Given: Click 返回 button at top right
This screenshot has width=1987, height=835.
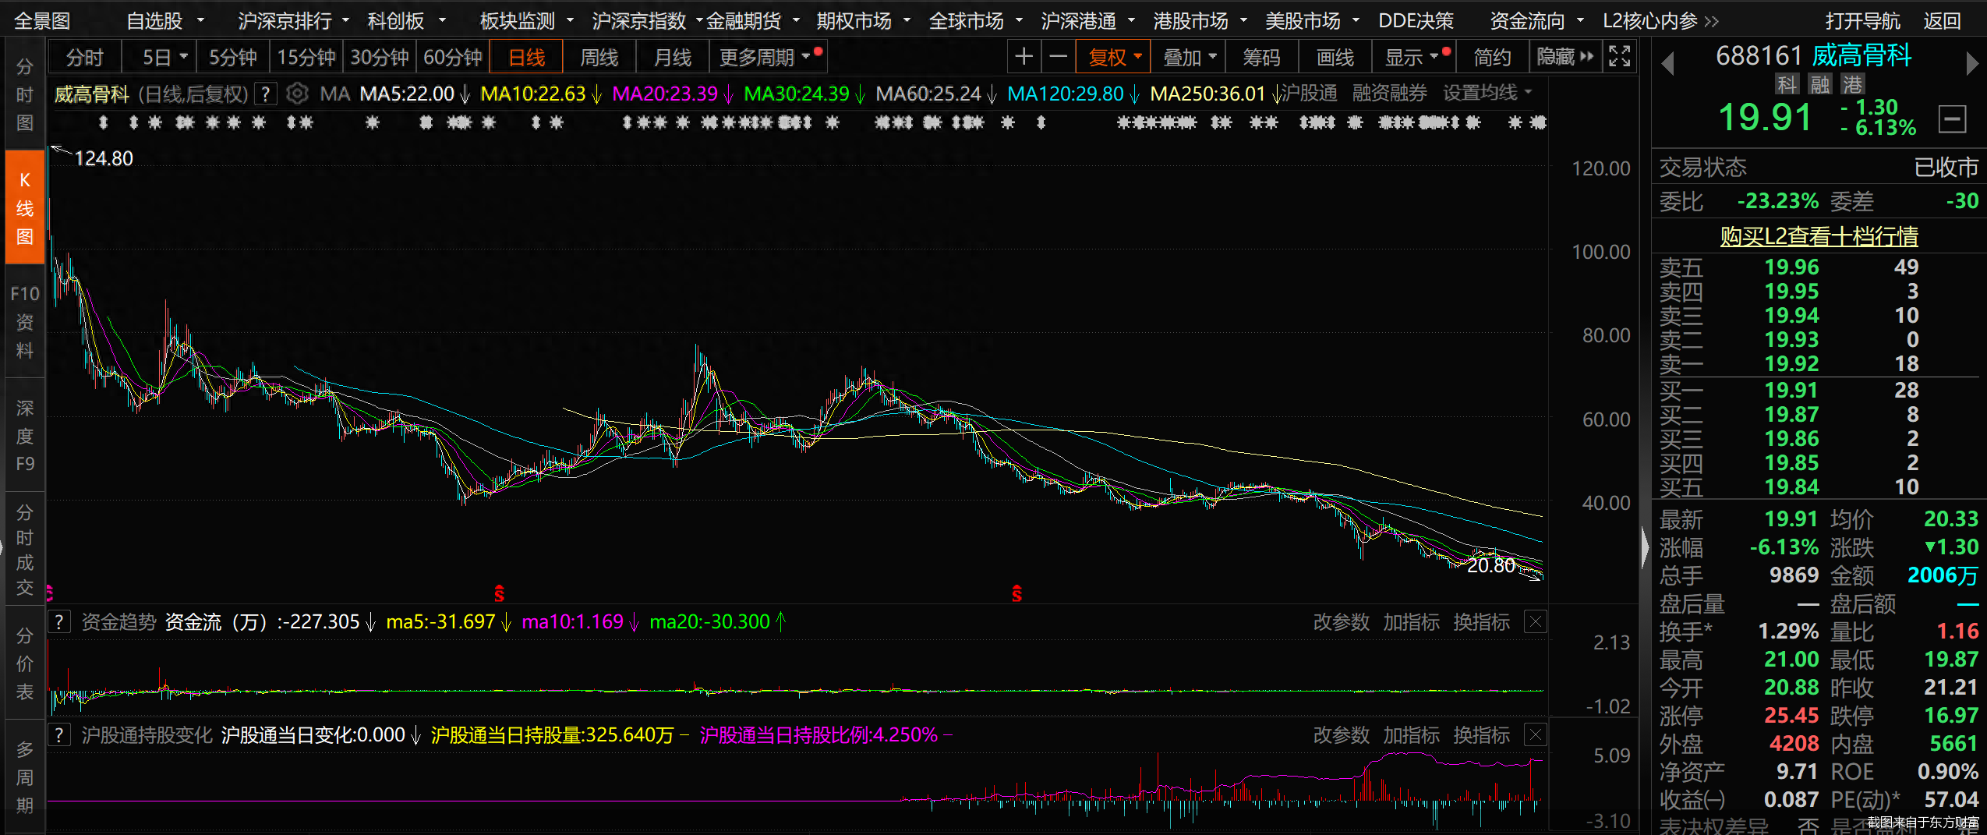Looking at the screenshot, I should coord(1942,21).
